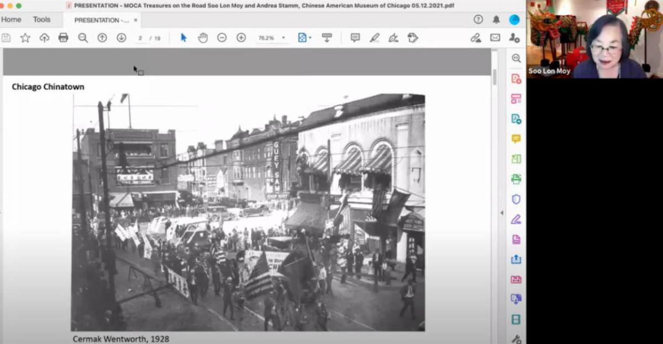Viewport: 663px width, 344px height.
Task: Zoom in with the plus button
Action: [241, 37]
